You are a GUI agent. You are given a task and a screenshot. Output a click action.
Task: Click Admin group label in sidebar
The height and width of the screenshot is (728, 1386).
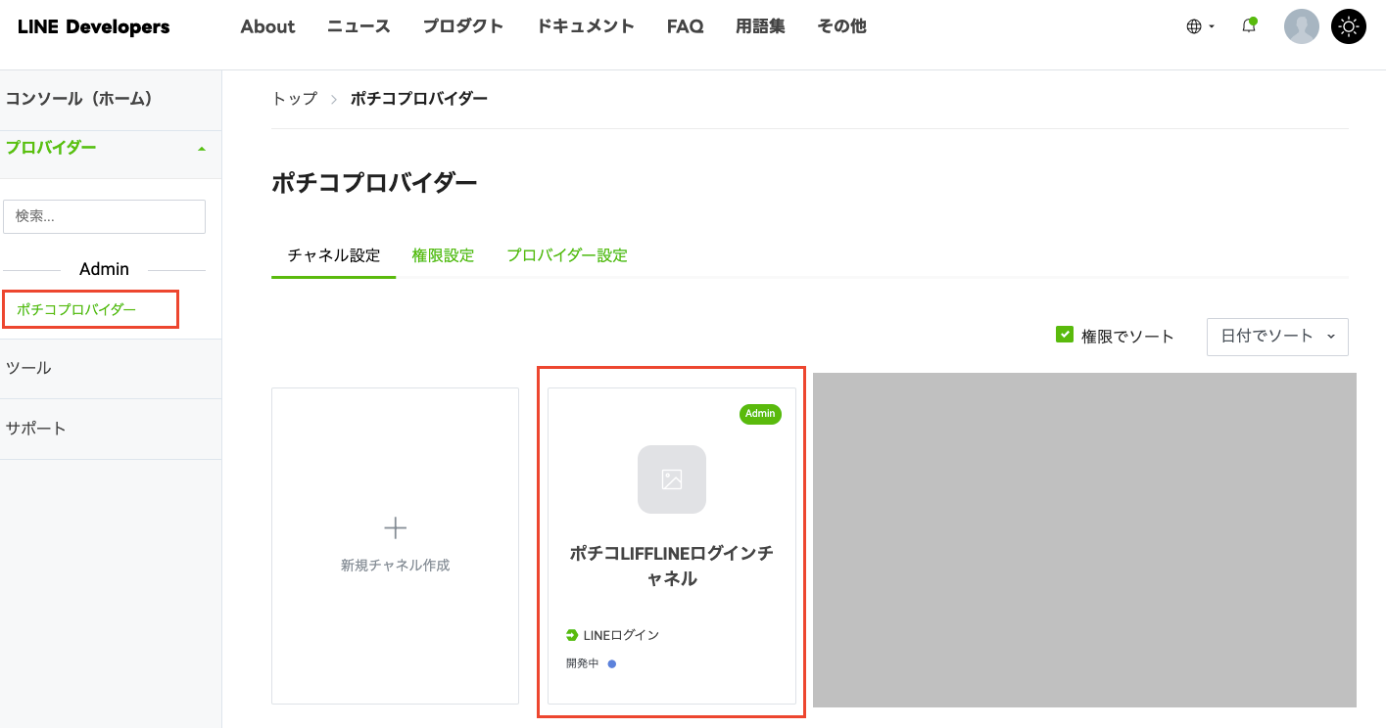tap(104, 269)
